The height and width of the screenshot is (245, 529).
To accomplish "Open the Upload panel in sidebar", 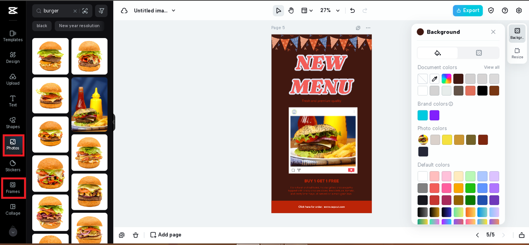I will pyautogui.click(x=13, y=79).
